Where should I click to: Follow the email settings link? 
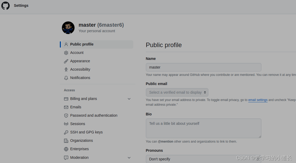tap(258, 100)
